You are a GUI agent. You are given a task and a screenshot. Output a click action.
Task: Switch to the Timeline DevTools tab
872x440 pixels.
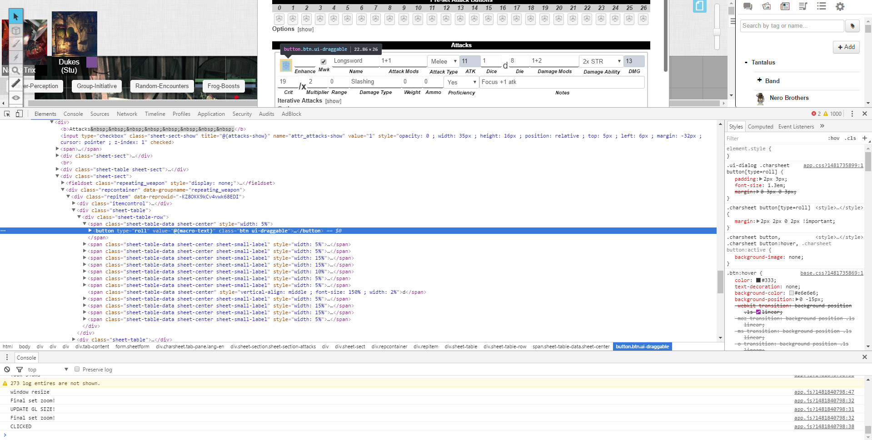155,114
